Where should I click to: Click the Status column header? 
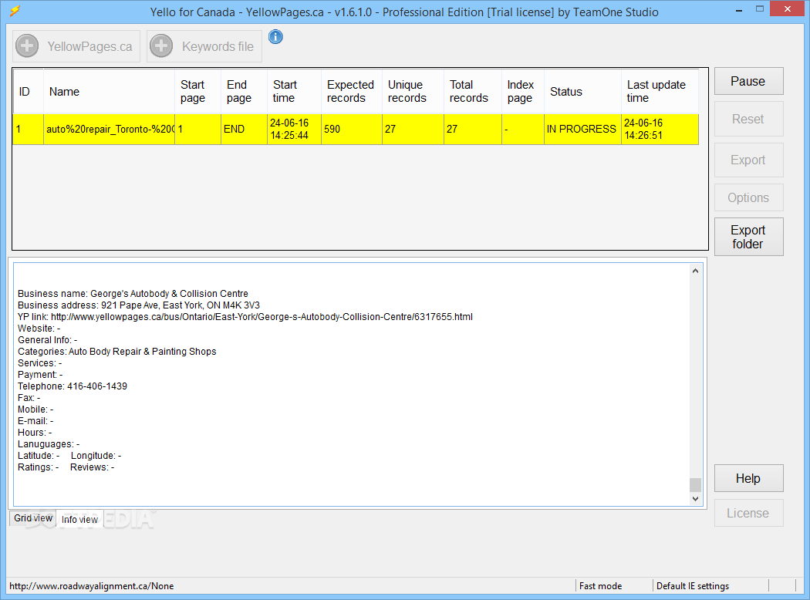(x=582, y=92)
